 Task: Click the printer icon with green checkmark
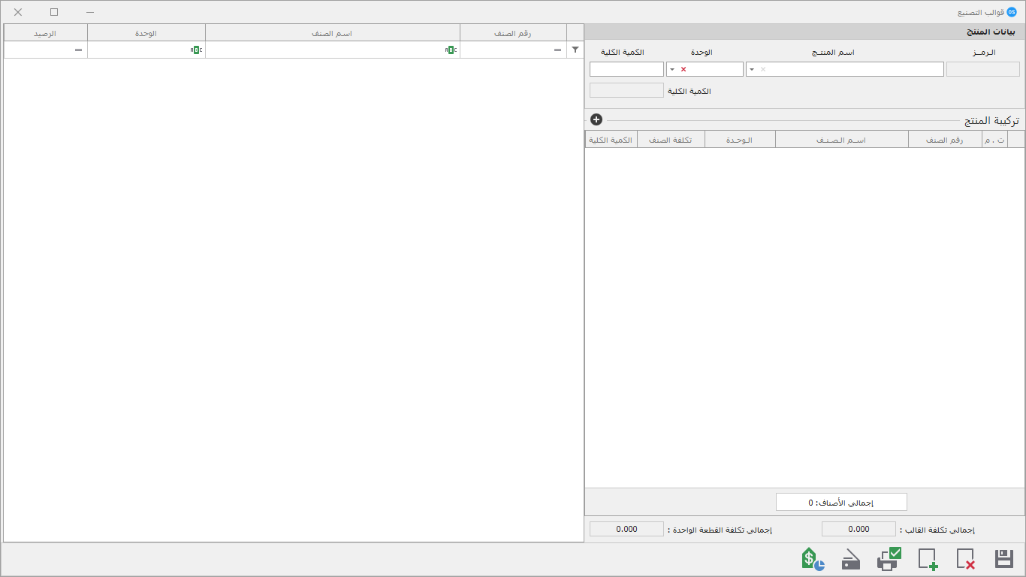click(x=889, y=558)
